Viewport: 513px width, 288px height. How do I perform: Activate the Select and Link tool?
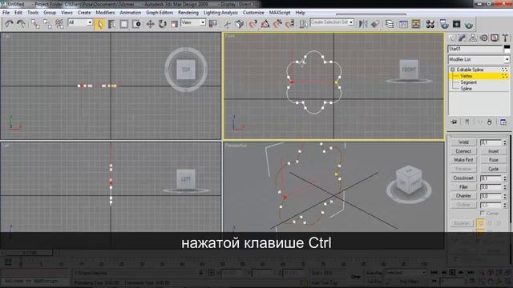pos(35,24)
